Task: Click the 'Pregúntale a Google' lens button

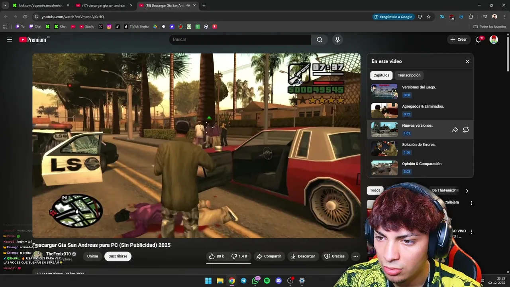Action: 393,17
